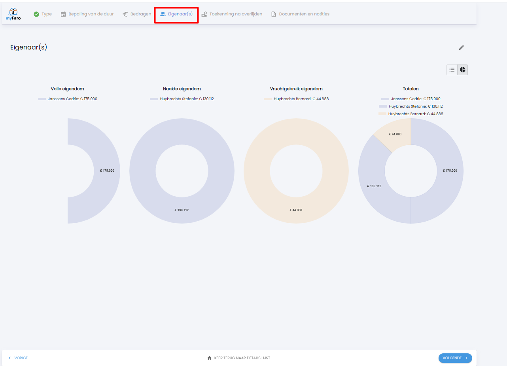Open the Type step tab
The width and height of the screenshot is (507, 366).
click(x=43, y=14)
